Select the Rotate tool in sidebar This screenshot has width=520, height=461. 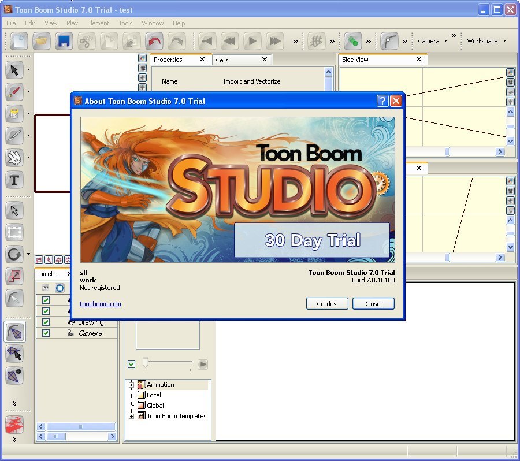14,254
